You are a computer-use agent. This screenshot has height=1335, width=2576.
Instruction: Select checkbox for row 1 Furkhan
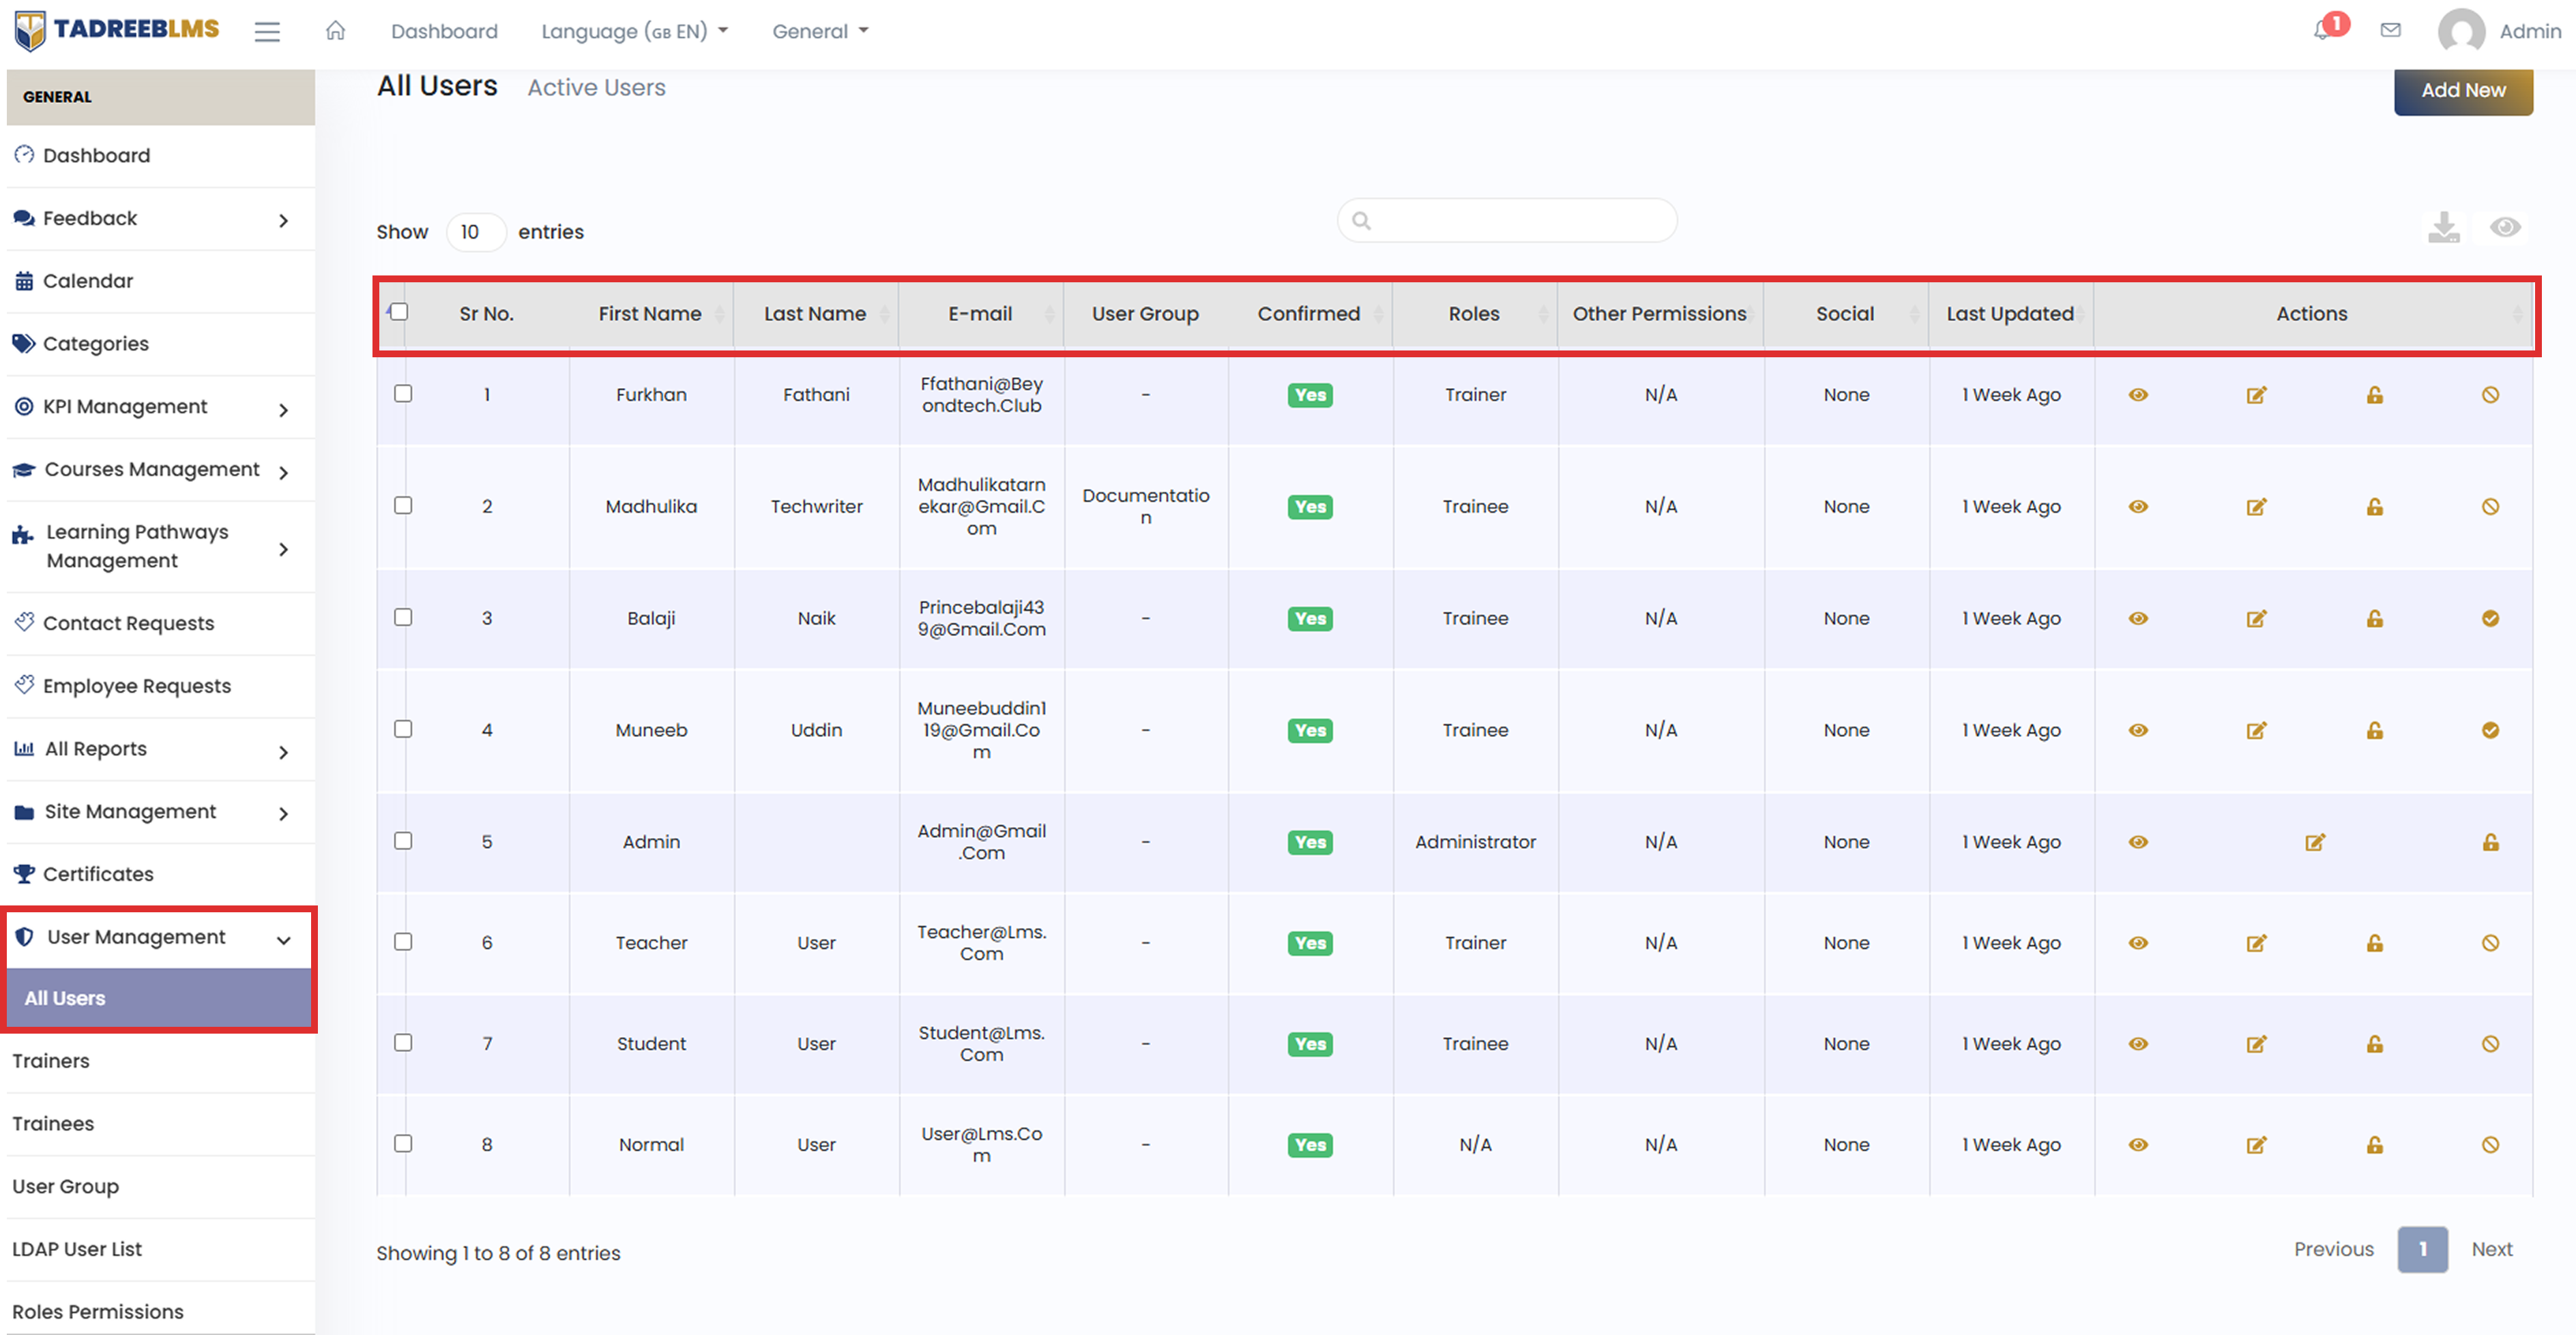(x=403, y=393)
